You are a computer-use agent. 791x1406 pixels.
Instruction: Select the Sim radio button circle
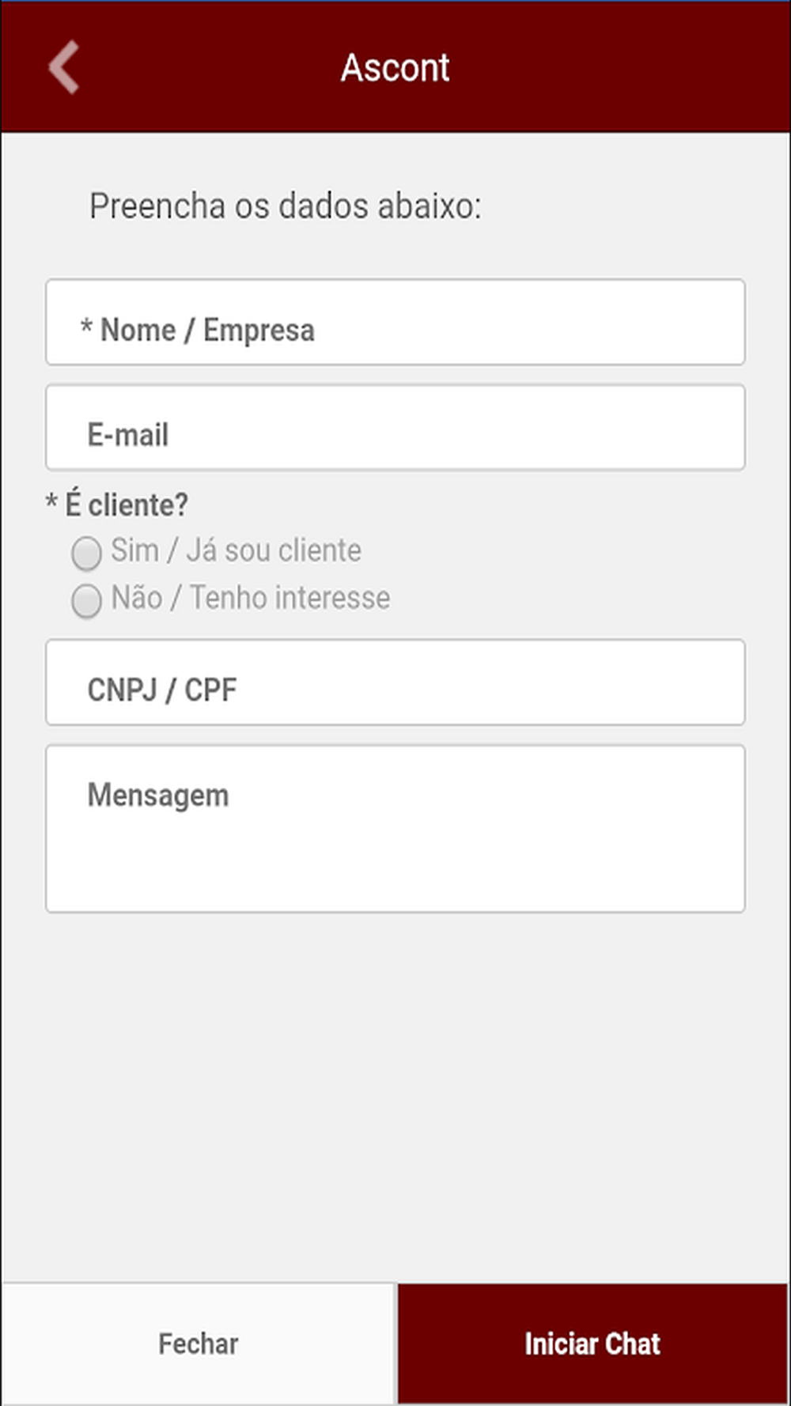86,553
